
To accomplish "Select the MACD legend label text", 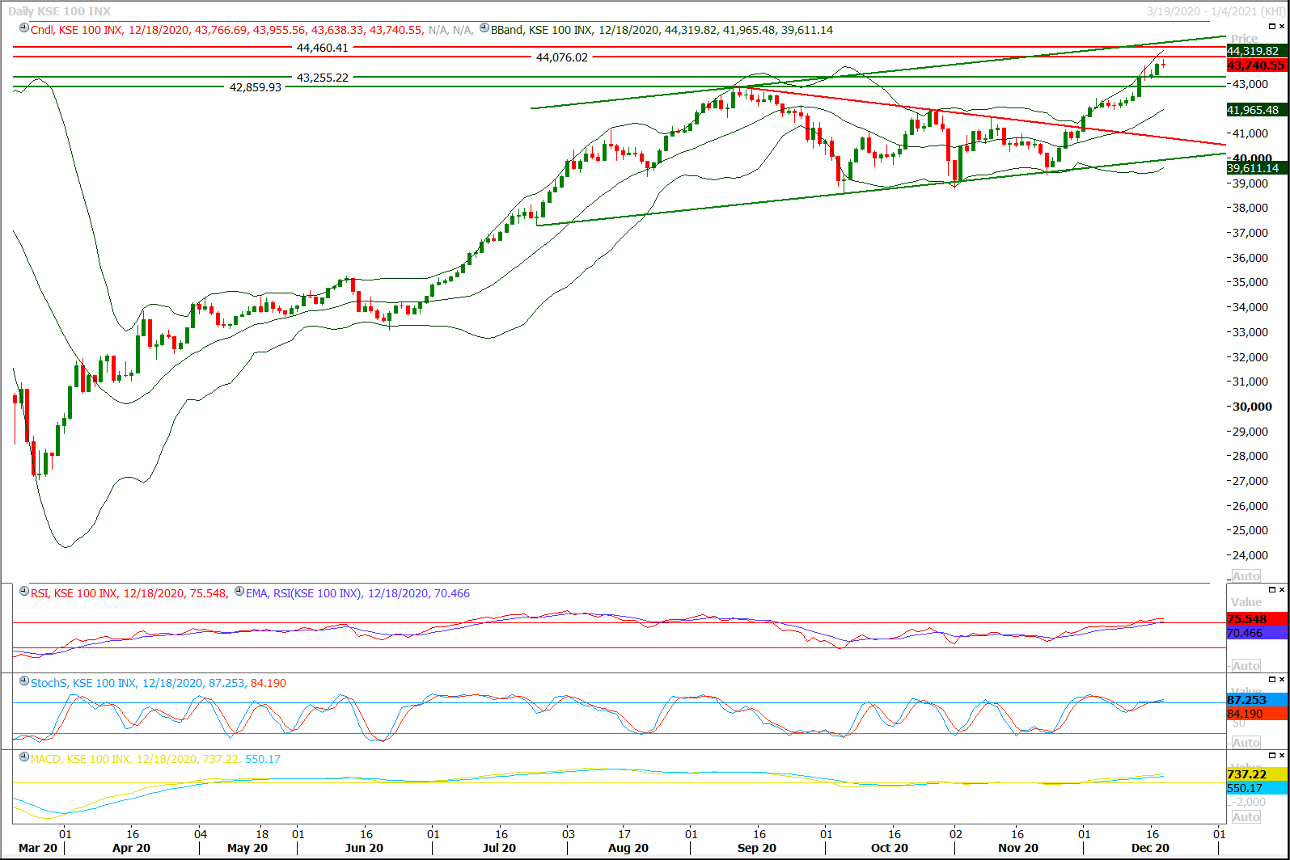I will click(155, 759).
